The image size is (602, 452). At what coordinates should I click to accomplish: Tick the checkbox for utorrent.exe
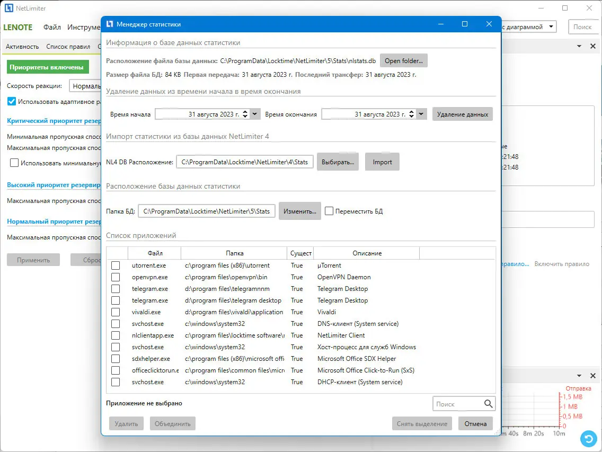click(115, 265)
